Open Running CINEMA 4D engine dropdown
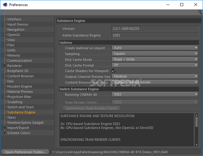 point(155,94)
